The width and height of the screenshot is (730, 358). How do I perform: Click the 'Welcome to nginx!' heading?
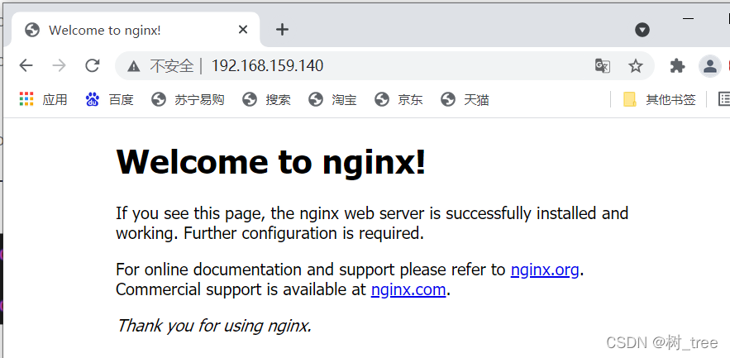click(270, 161)
